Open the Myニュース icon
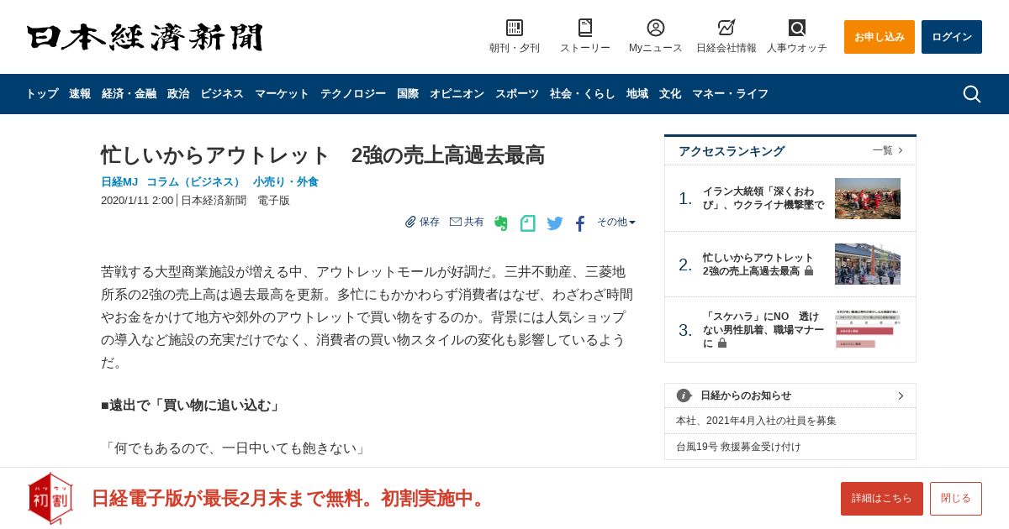Image resolution: width=1009 pixels, height=529 pixels. pos(656,28)
